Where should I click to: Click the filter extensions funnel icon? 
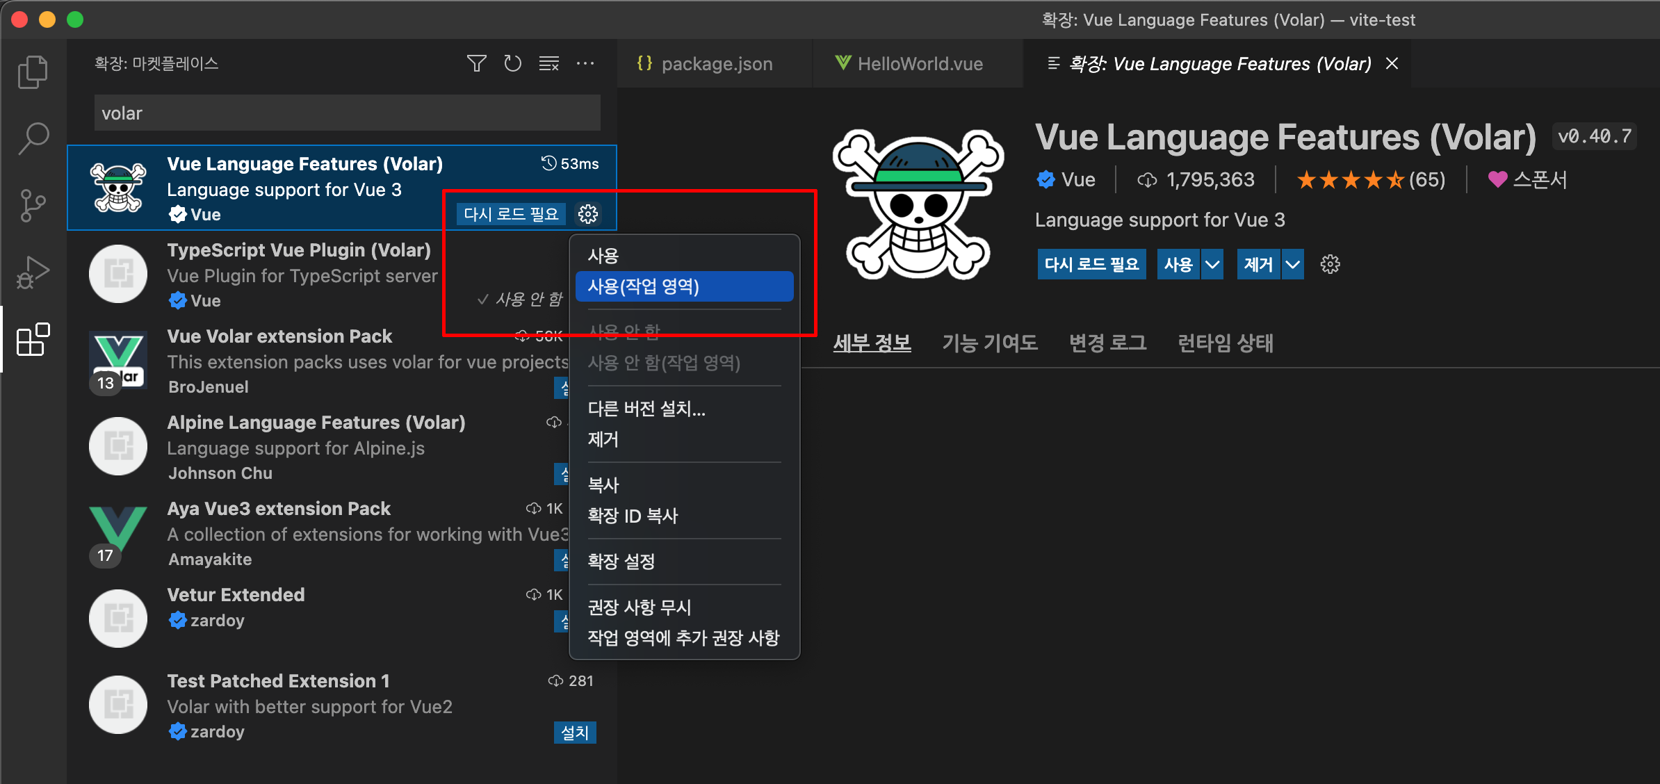tap(476, 64)
